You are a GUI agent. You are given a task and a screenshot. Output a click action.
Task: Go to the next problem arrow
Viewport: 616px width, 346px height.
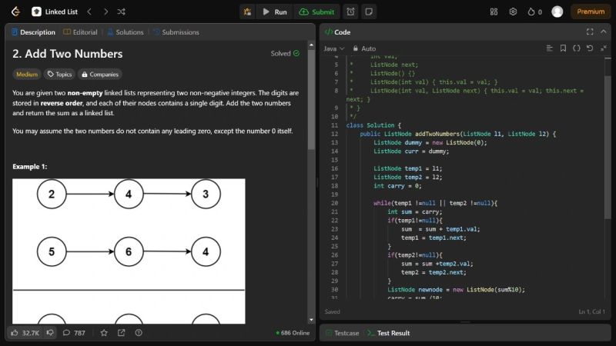click(105, 12)
